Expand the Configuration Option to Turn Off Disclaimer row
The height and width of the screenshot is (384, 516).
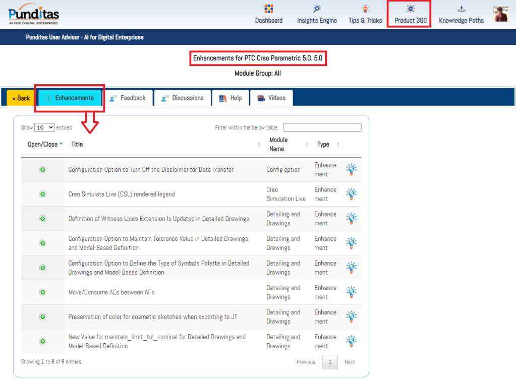tap(43, 170)
